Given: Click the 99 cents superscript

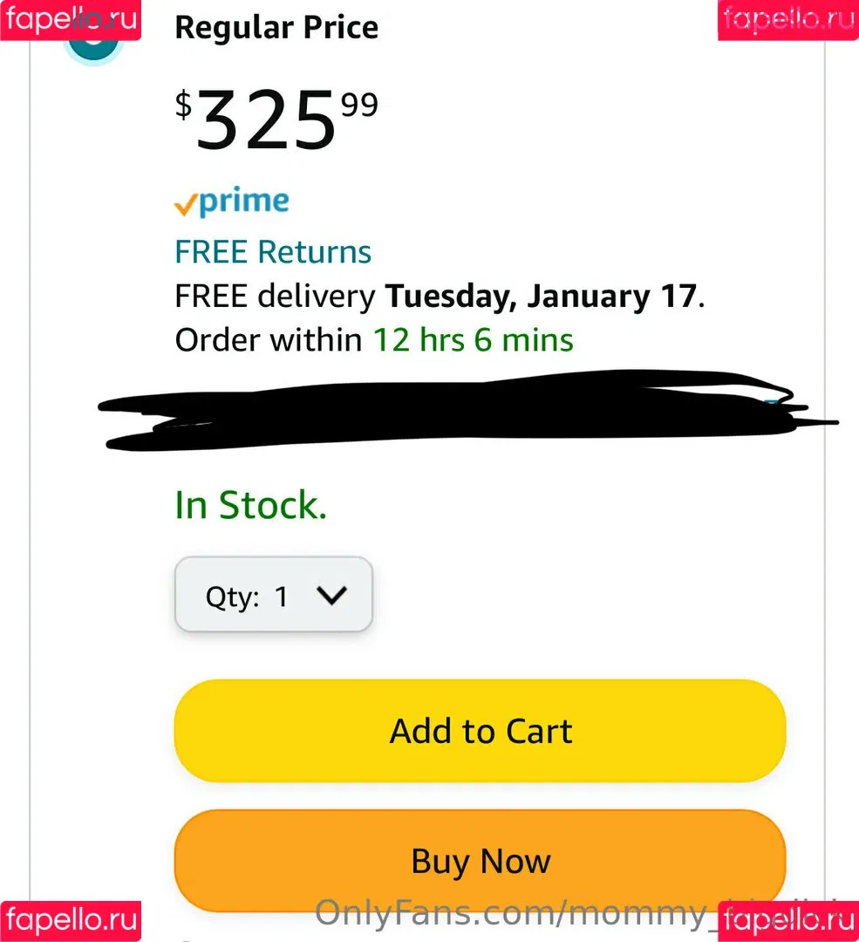Looking at the screenshot, I should (359, 104).
